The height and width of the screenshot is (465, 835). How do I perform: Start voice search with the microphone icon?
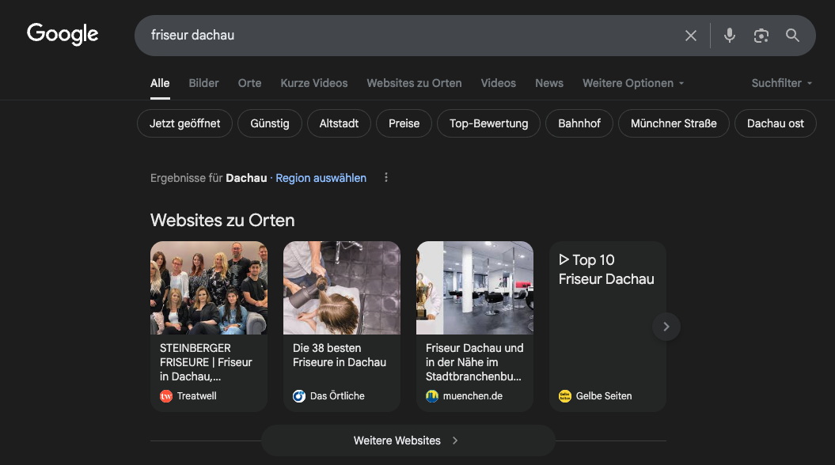(x=730, y=36)
